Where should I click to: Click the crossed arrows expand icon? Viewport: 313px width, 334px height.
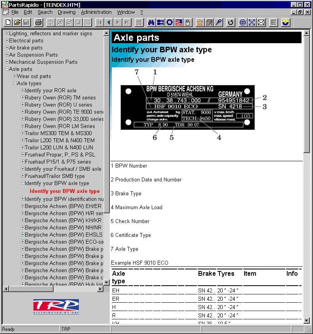(252, 22)
